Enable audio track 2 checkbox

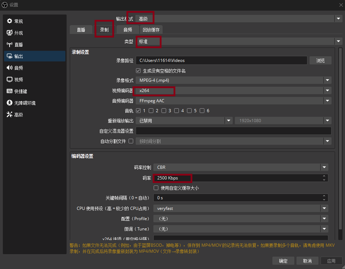[151, 110]
